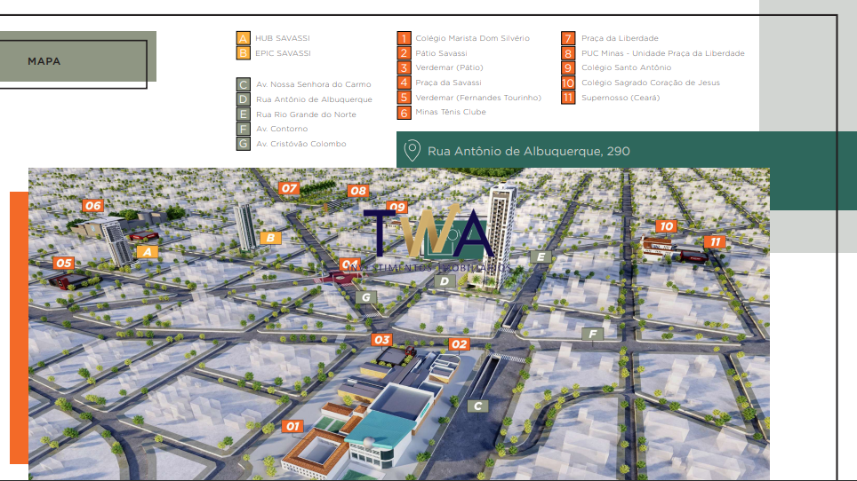This screenshot has width=857, height=481.
Task: Select the gray F street marker on map
Action: (x=593, y=334)
